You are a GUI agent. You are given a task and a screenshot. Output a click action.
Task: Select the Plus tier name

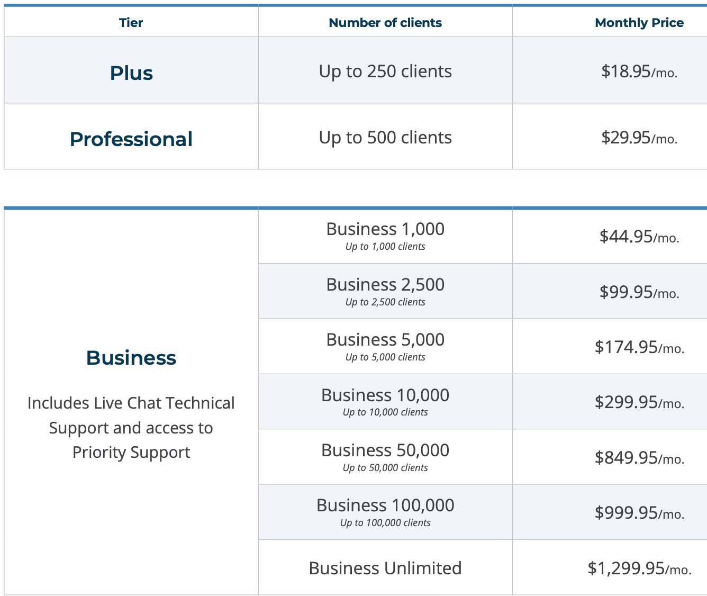[131, 73]
